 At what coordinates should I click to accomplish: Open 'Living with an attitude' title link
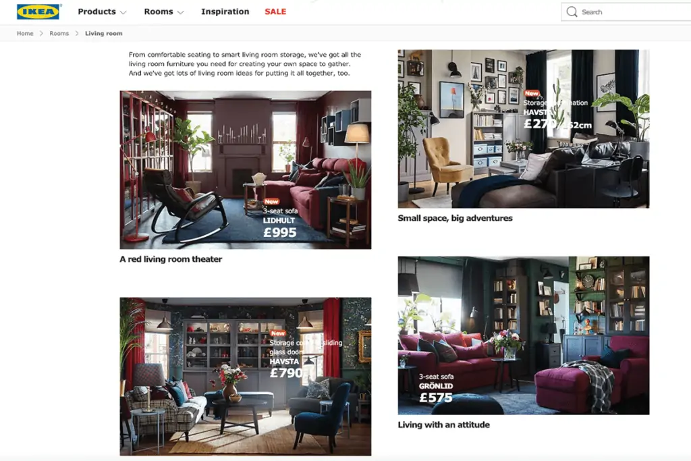[x=444, y=425]
